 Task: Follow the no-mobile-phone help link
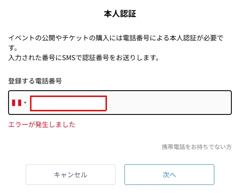[197, 147]
